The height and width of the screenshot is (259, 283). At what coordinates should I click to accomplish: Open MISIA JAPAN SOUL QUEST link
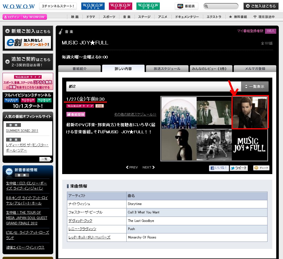coord(27,218)
